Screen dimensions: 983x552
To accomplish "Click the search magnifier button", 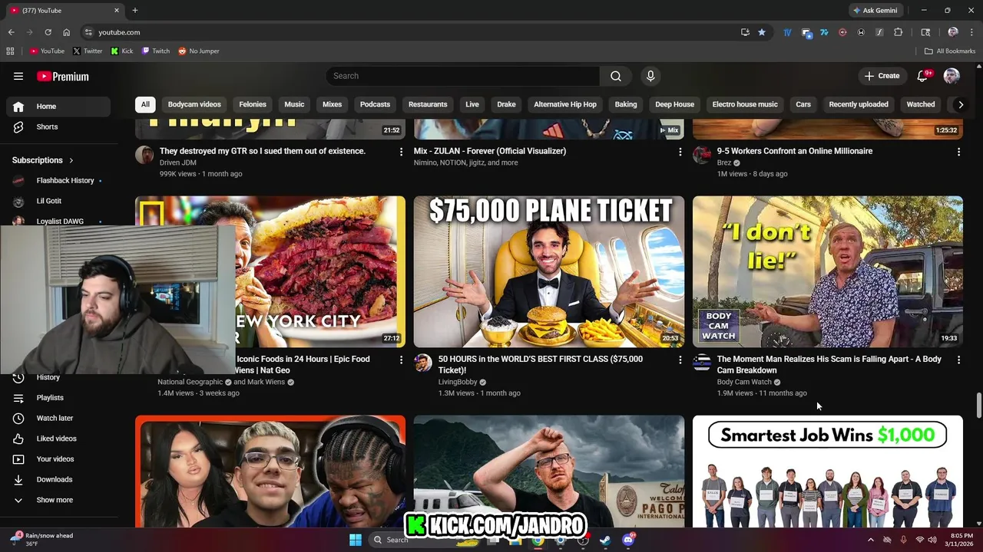I will coord(616,76).
